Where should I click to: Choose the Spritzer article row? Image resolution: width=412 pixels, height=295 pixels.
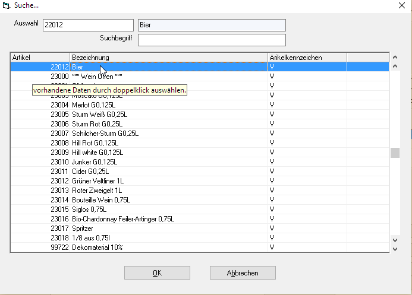[84, 229]
